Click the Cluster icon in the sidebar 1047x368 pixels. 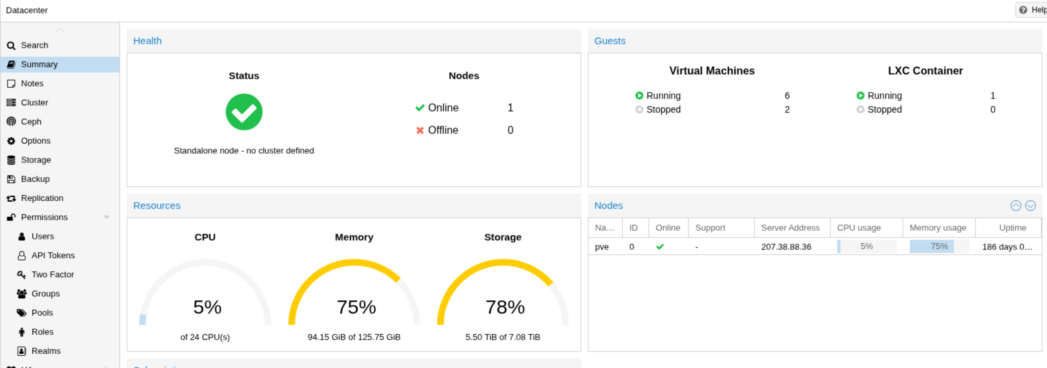coord(11,102)
